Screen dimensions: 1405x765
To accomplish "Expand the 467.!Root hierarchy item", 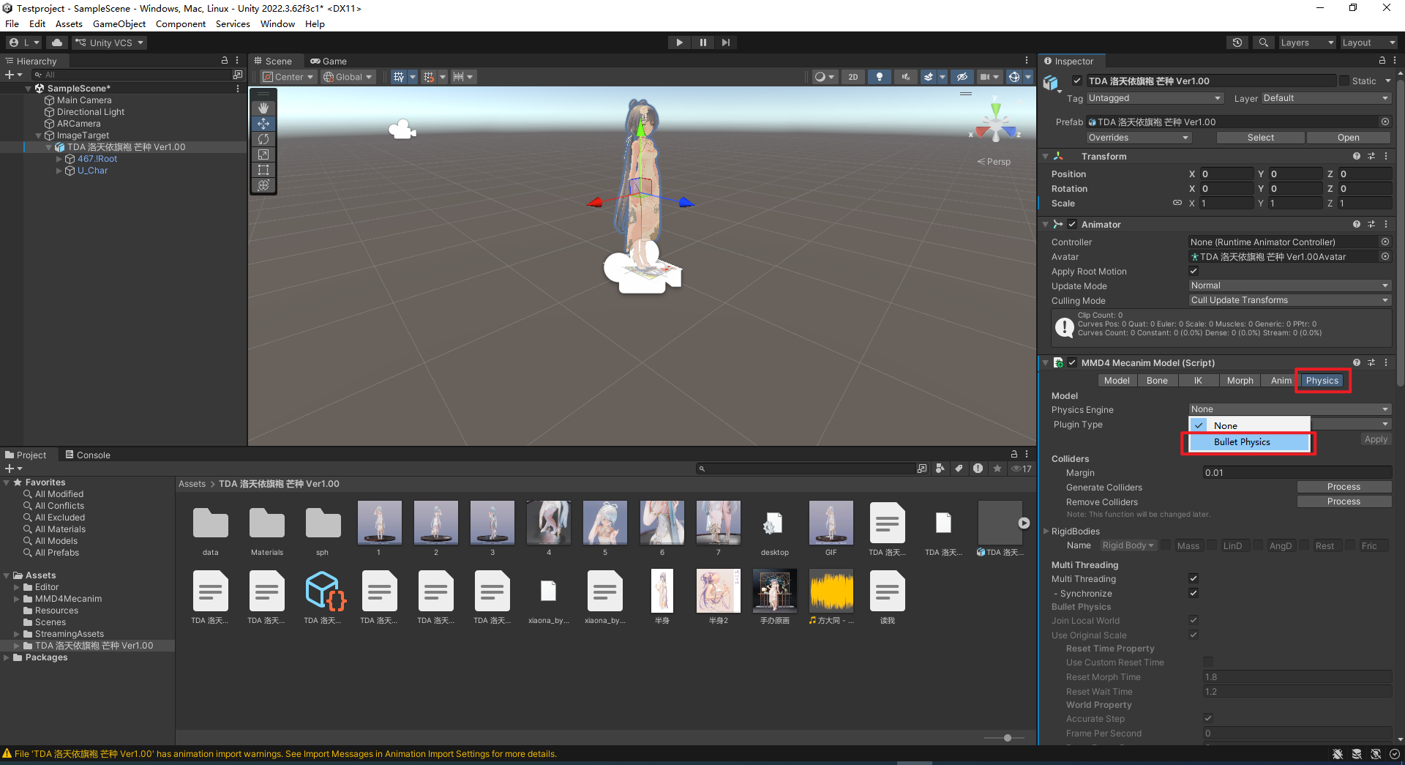I will point(59,159).
